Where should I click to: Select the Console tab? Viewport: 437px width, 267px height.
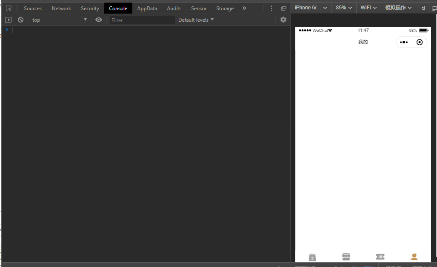click(118, 9)
